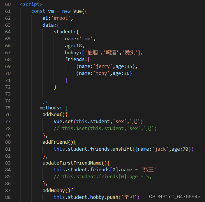Click the hobby.push line 88
The width and height of the screenshot is (205, 202).
96,197
